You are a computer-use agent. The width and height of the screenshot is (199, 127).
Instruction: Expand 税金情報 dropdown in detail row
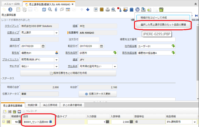tap(195, 122)
